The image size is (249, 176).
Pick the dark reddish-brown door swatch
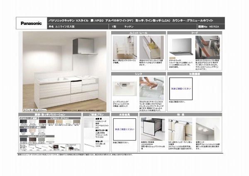point(43,122)
